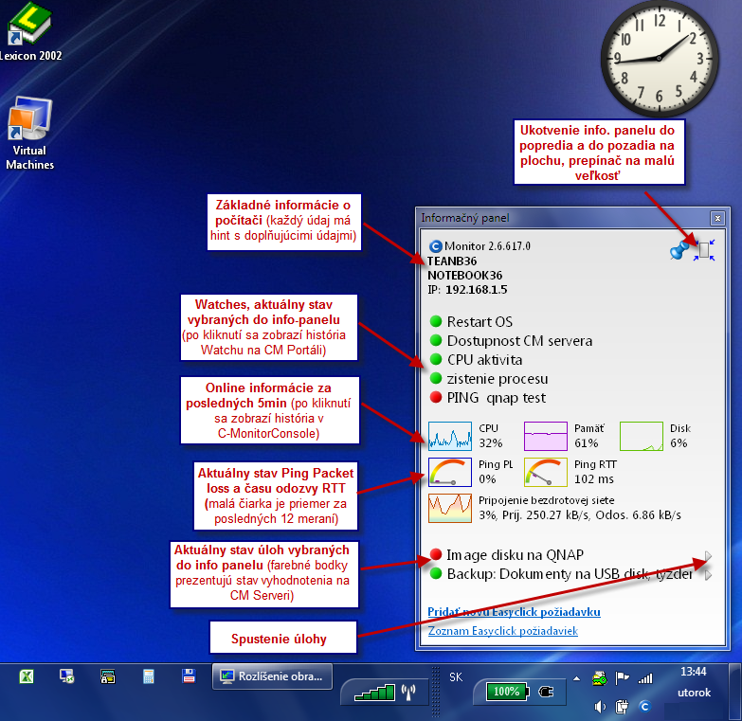Click the green status dot for Restart OS
Screen dimensions: 742x721
435,322
